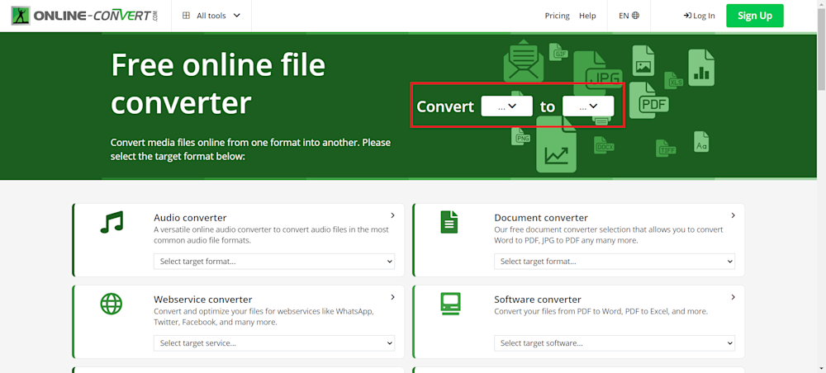826x373 pixels.
Task: Click the Audio converter music note icon
Action: (112, 222)
